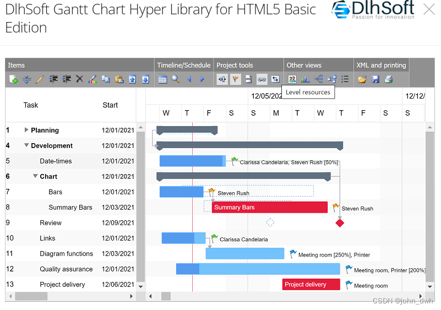Shift timeline left with blue arrow
Screen dimensions: 441x310
pyautogui.click(x=189, y=79)
